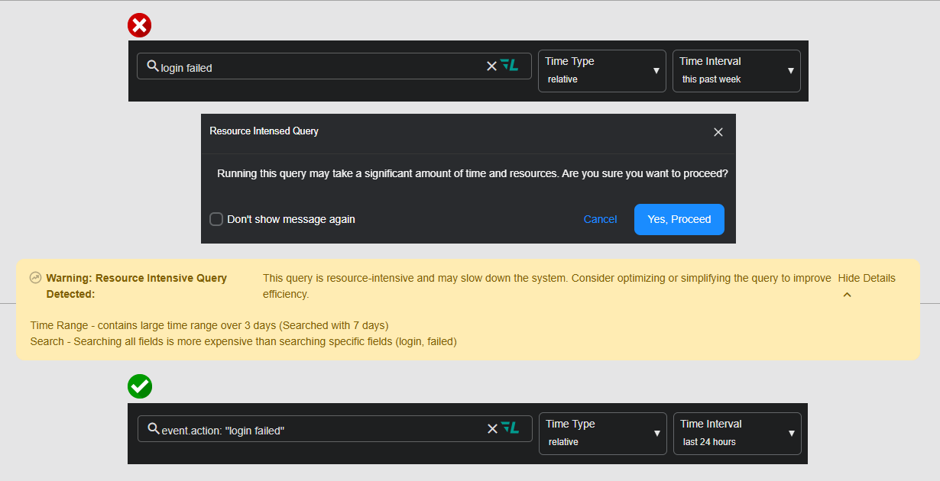Click 'Hide Details' in the warning banner
This screenshot has width=940, height=481.
pyautogui.click(x=867, y=278)
